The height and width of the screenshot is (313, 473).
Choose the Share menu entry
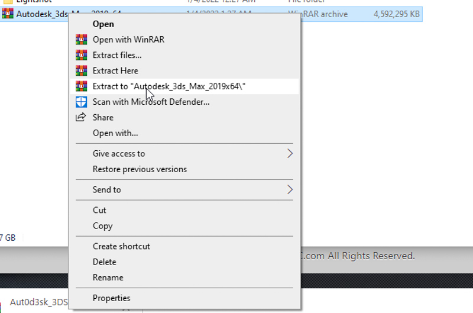click(184, 117)
